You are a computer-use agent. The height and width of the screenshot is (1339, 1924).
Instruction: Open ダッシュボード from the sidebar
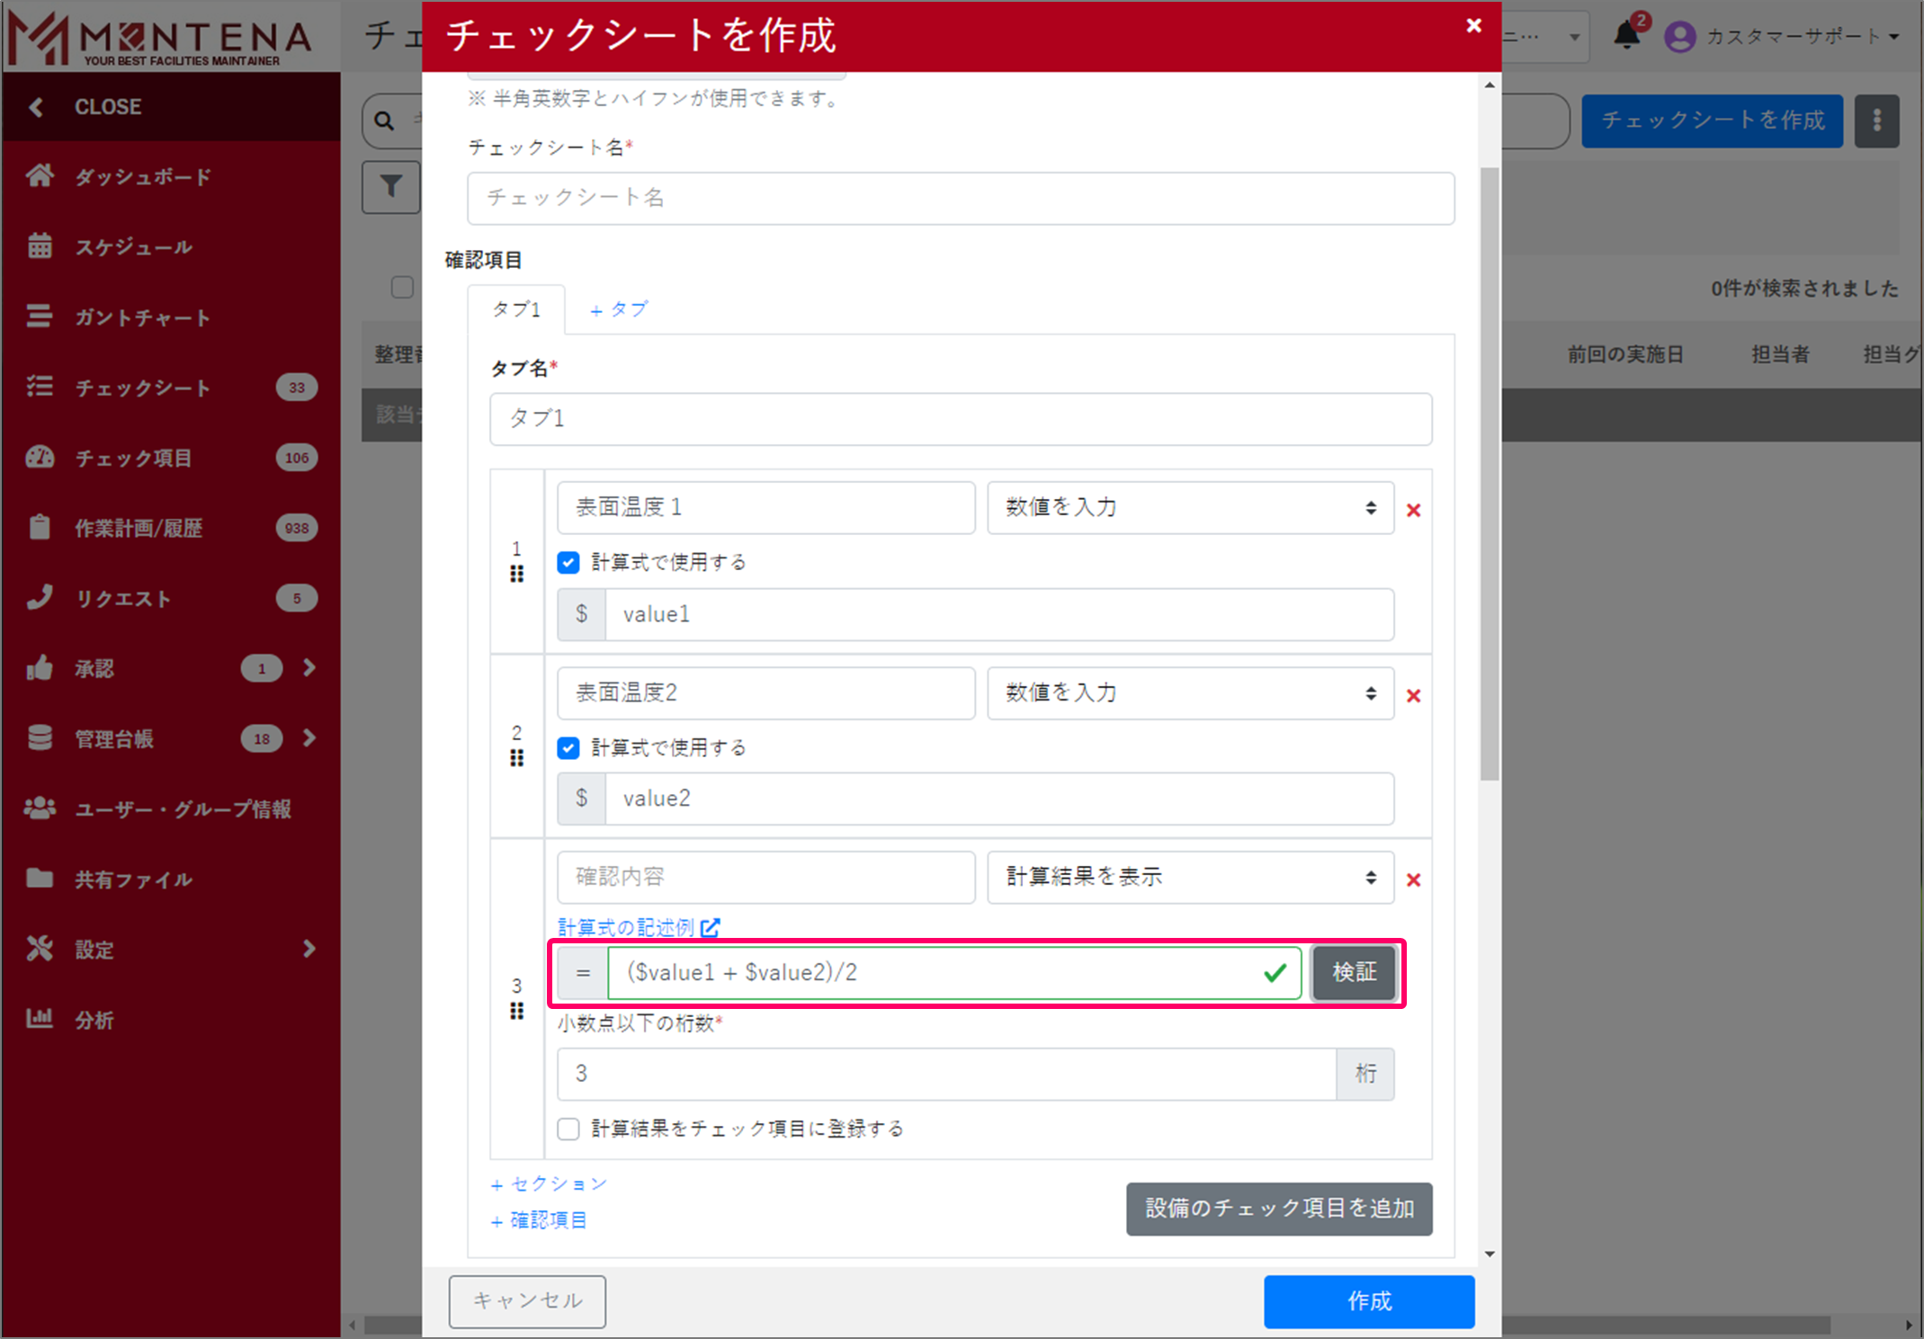(142, 176)
